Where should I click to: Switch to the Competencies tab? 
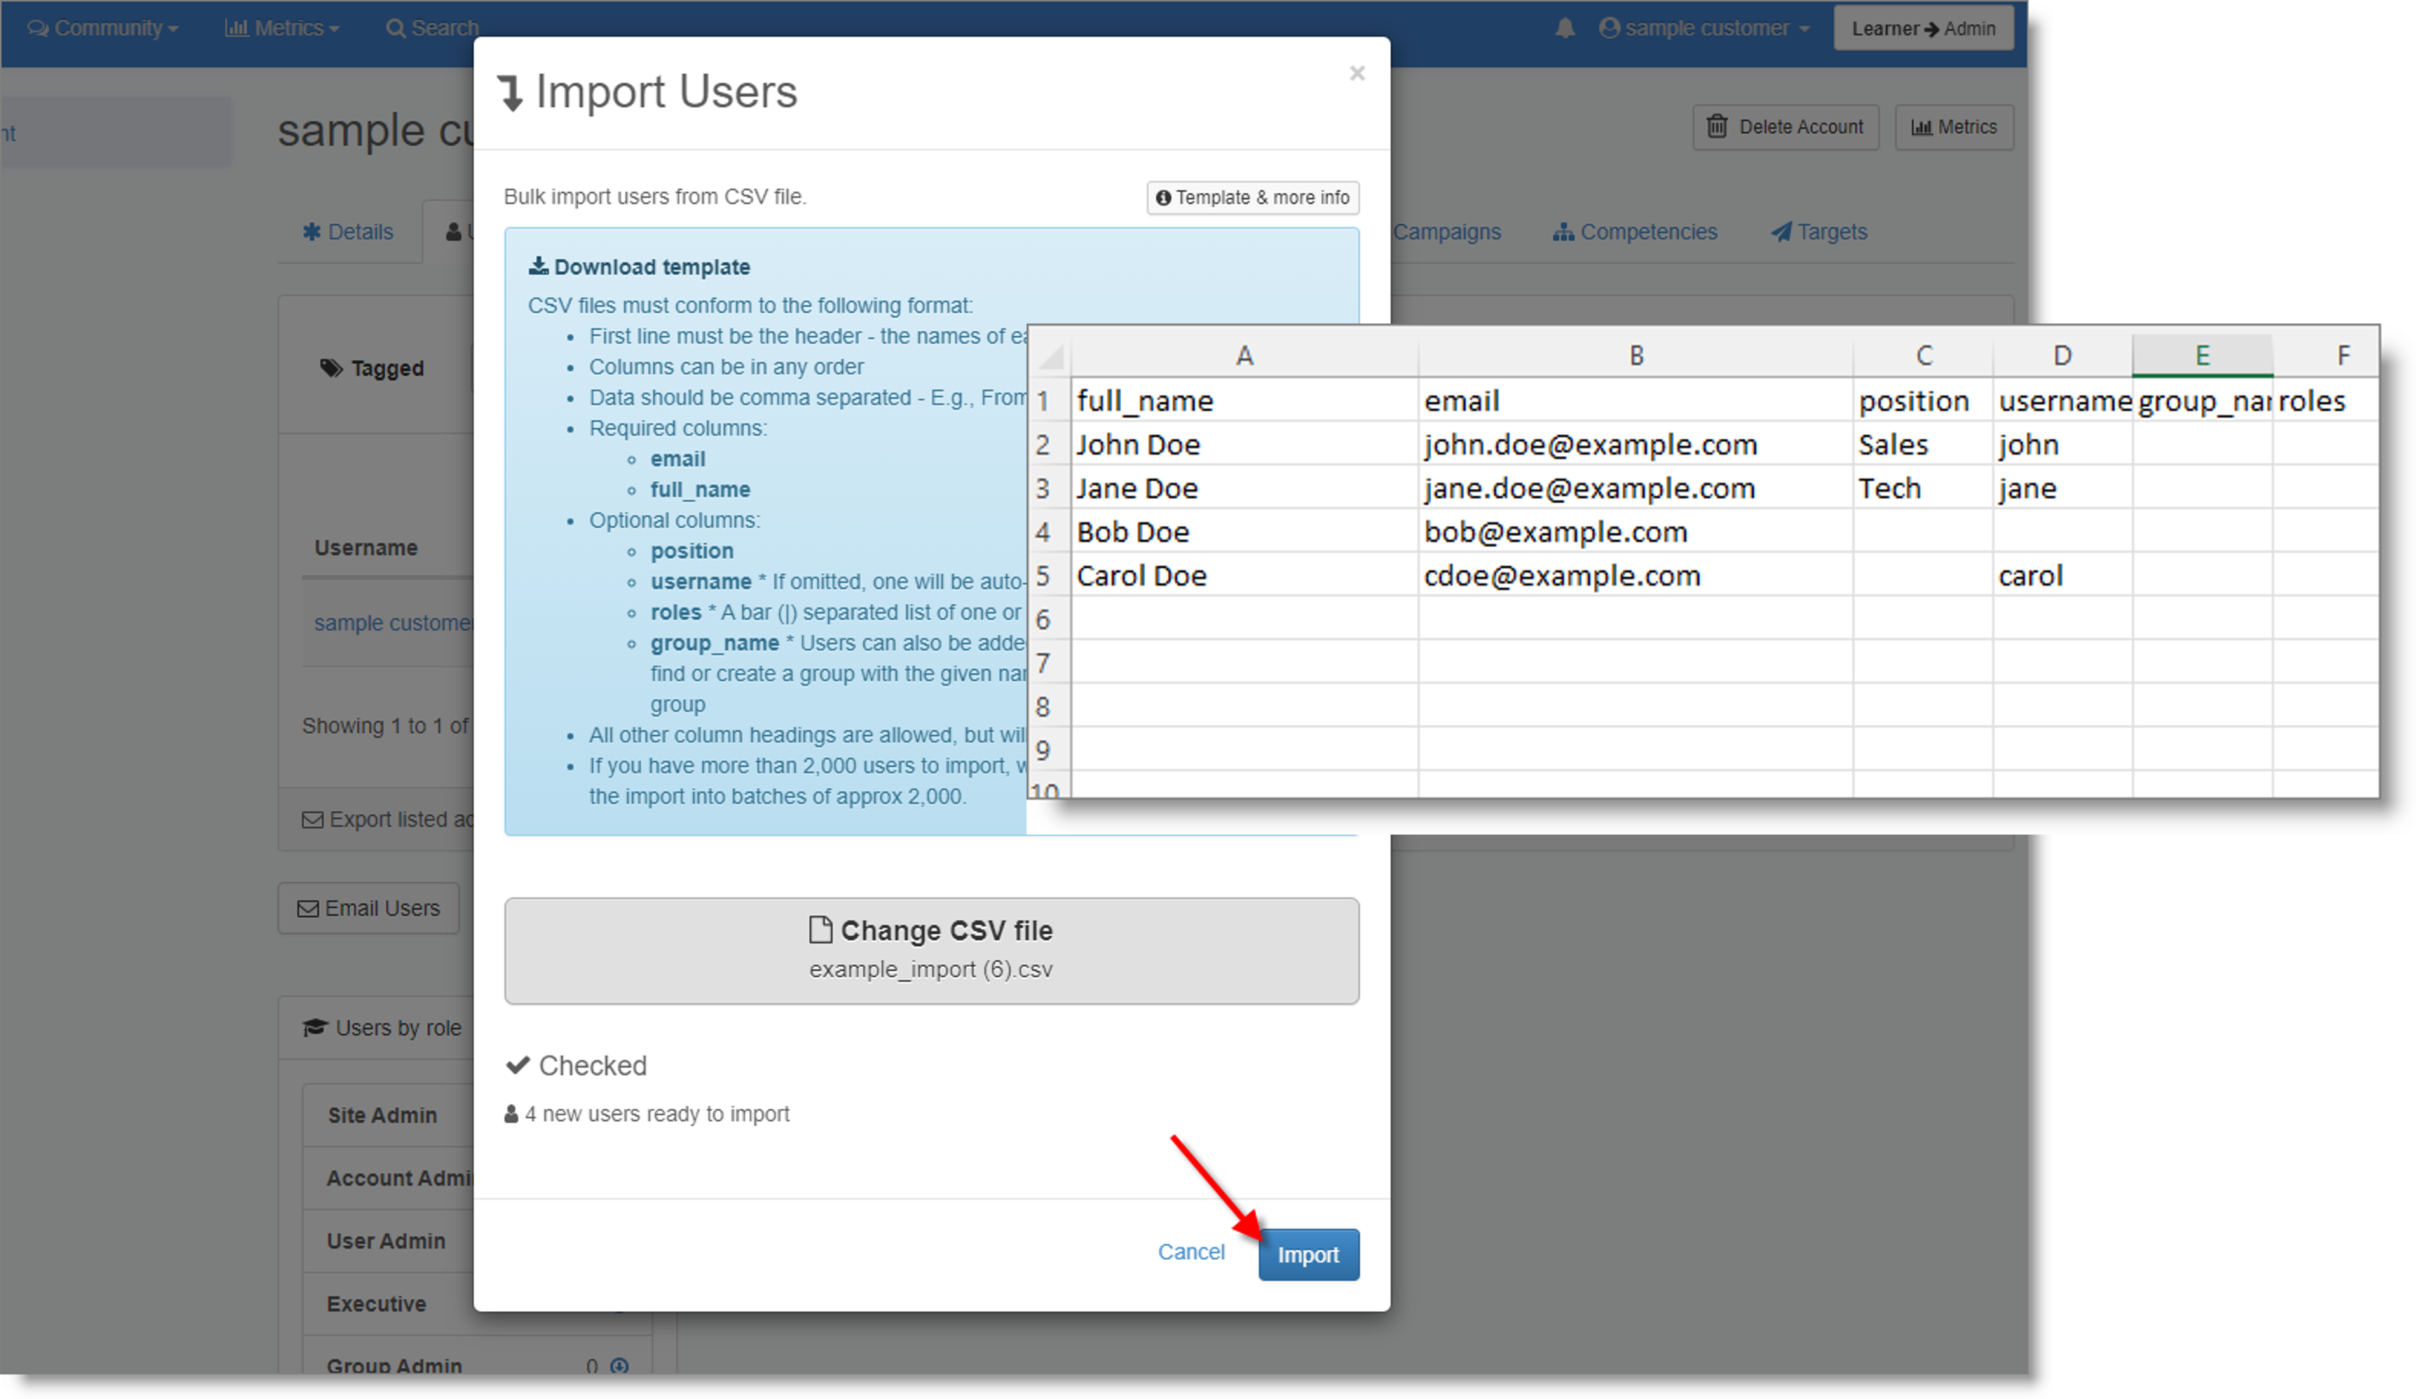[x=1635, y=232]
